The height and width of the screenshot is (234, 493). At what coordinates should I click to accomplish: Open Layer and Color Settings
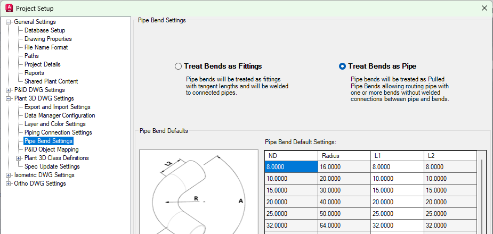[x=55, y=124]
